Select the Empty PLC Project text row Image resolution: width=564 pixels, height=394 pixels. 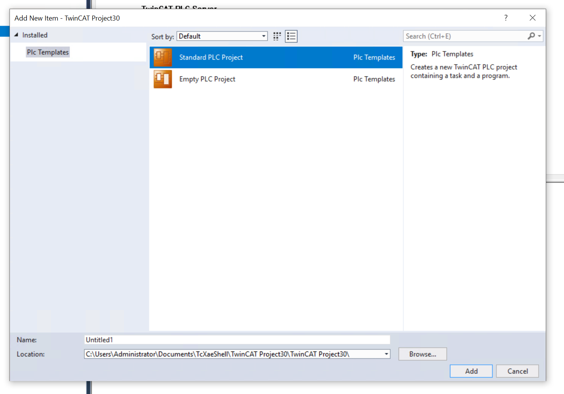point(276,79)
